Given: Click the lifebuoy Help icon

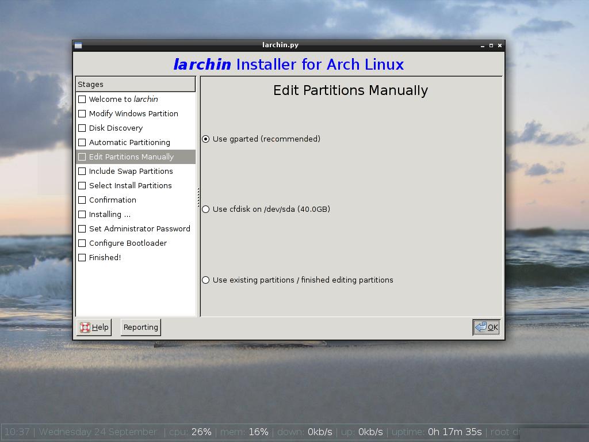Looking at the screenshot, I should click(x=85, y=327).
